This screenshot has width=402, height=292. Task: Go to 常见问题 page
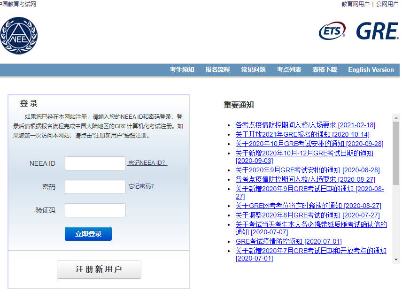point(253,69)
